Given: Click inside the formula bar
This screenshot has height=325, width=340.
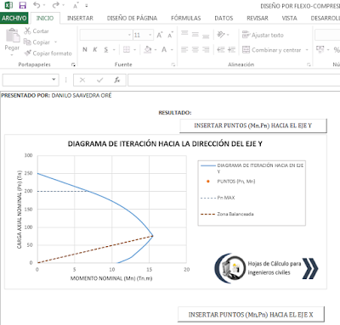Looking at the screenshot, I should coord(234,81).
